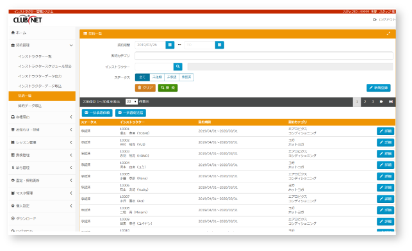Image resolution: width=412 pixels, height=251 pixels.
Task: Click ログアウト at the top right
Action: pos(384,20)
